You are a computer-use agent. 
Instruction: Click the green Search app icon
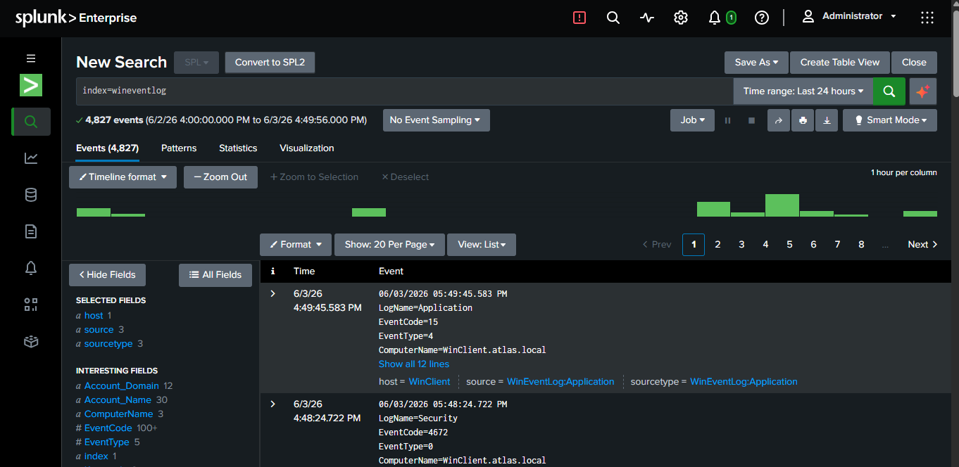click(x=31, y=85)
